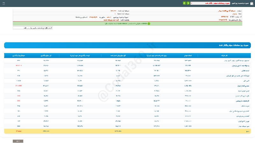Click the gray print button below the table
Screen dimensions: 255x143
tap(18, 141)
